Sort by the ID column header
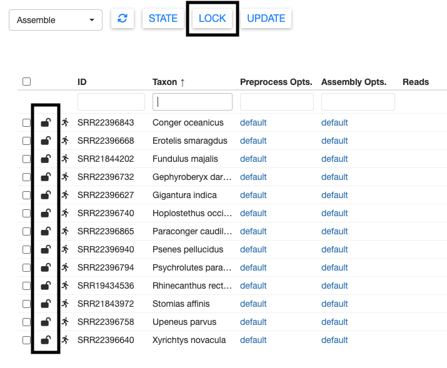The height and width of the screenshot is (368, 447). click(x=82, y=82)
